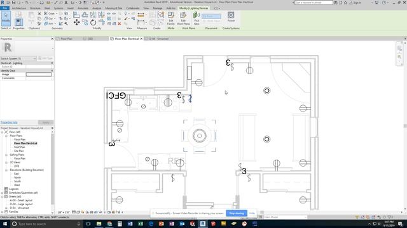Viewport: 407px width, 228px height.
Task: Click the Rotate tool icon
Action: click(93, 23)
